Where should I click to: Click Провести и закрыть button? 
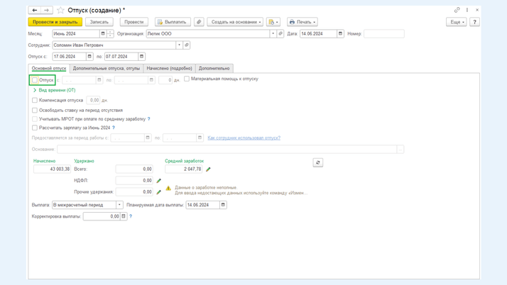pos(55,22)
